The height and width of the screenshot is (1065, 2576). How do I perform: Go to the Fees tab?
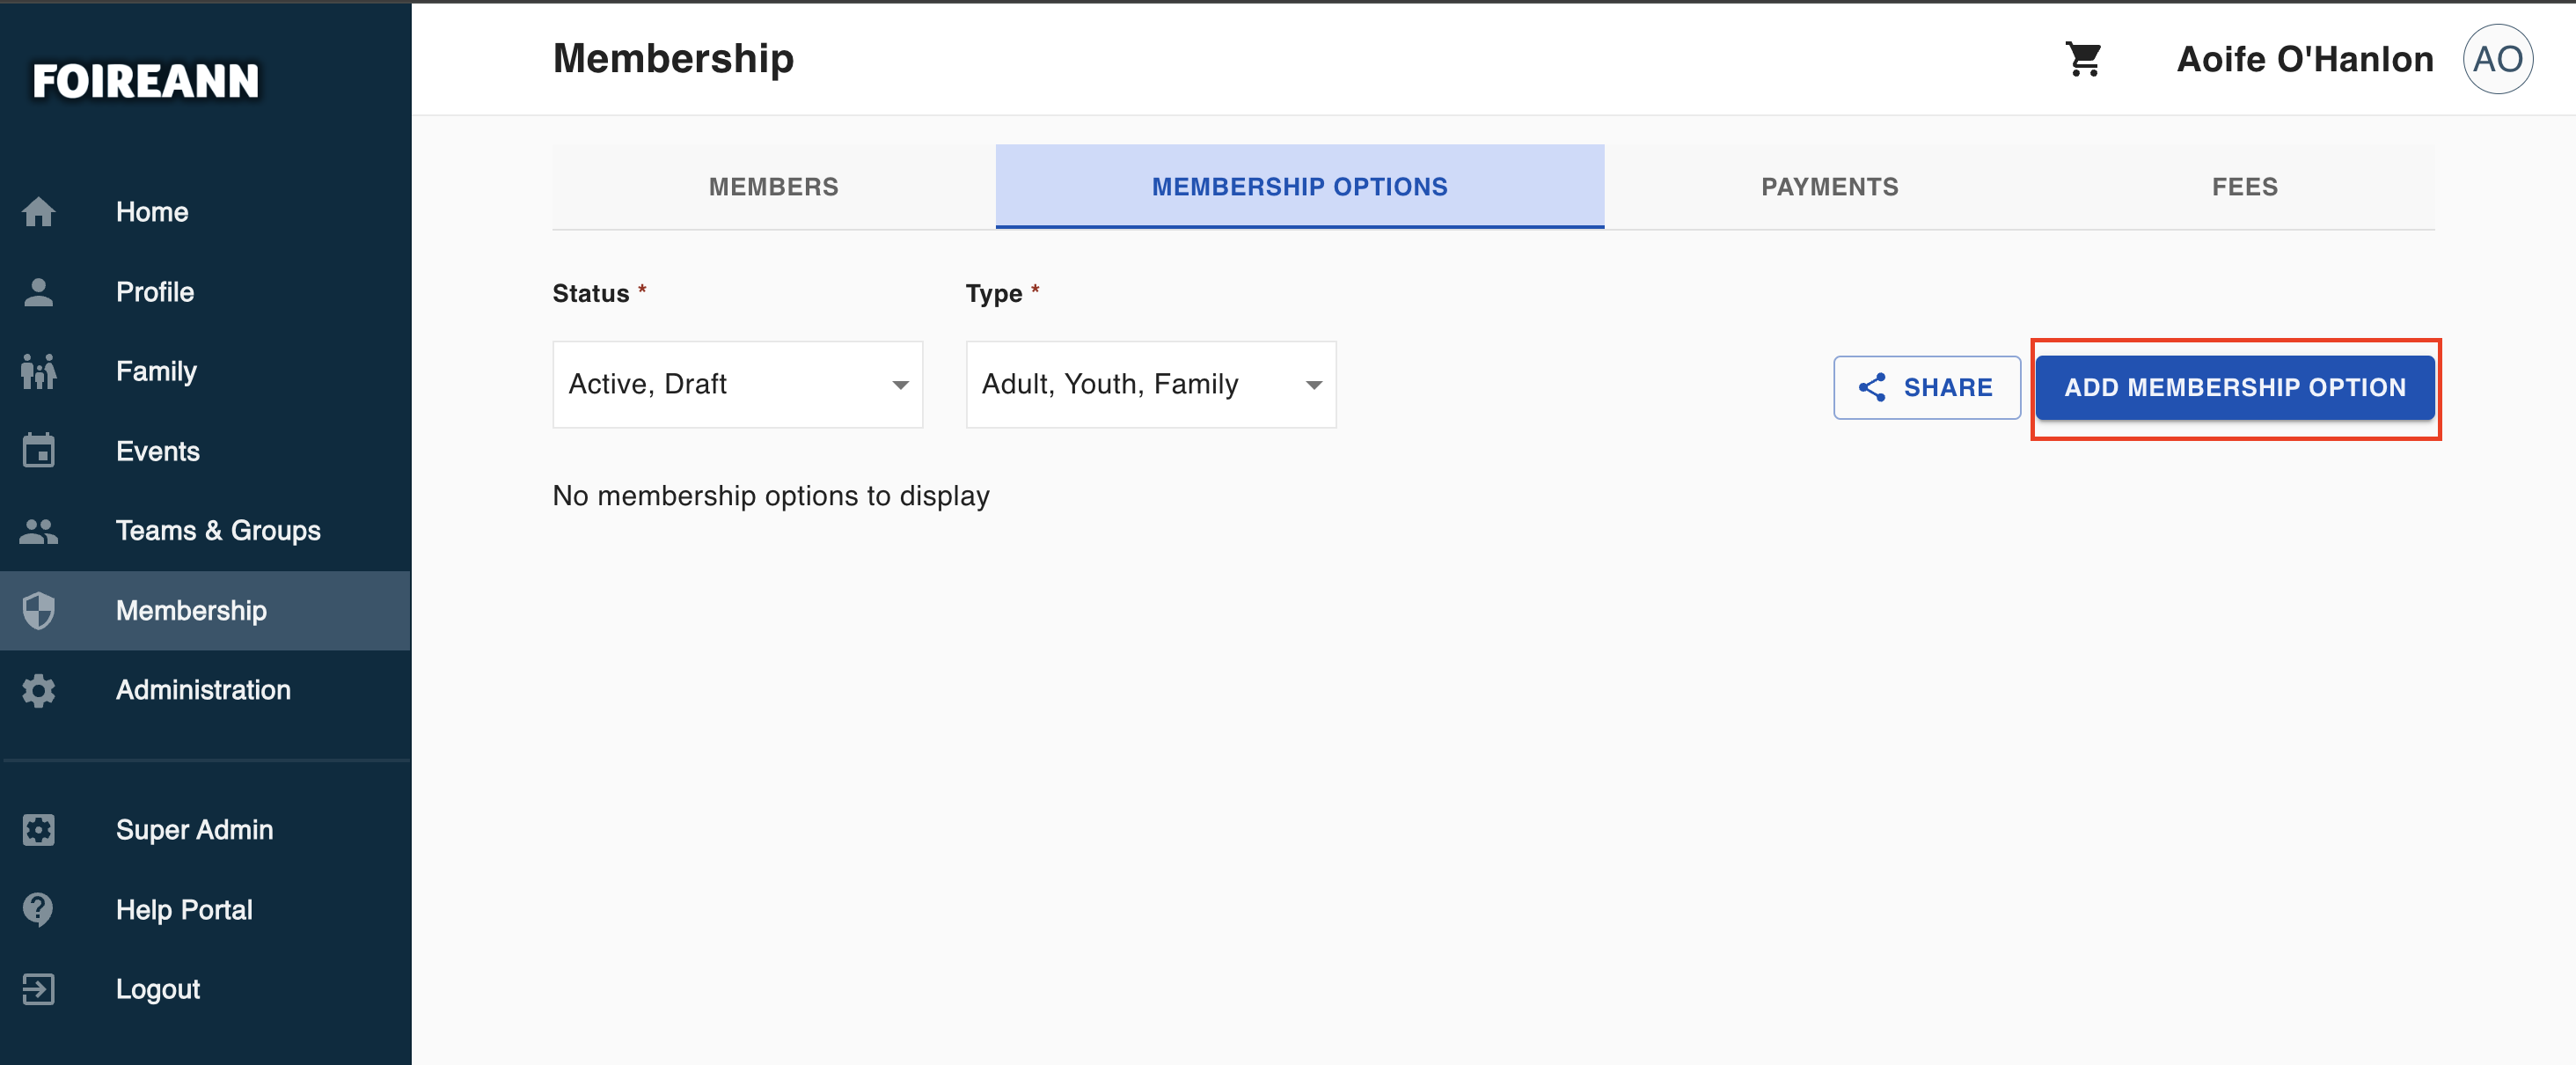coord(2244,187)
